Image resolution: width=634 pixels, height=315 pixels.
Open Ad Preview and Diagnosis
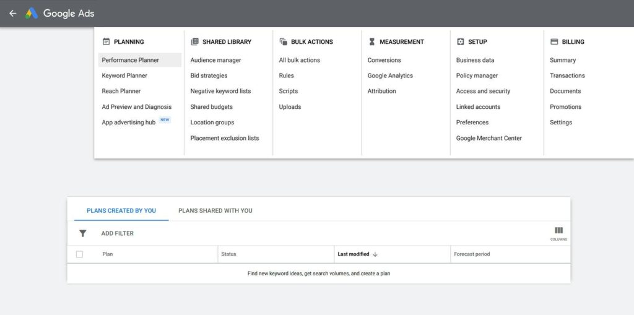coord(137,106)
